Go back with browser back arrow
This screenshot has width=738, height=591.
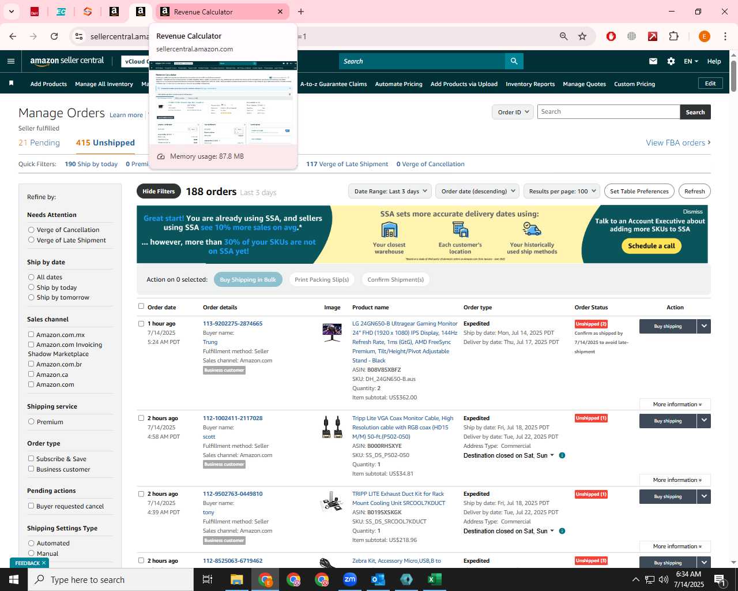tap(13, 36)
